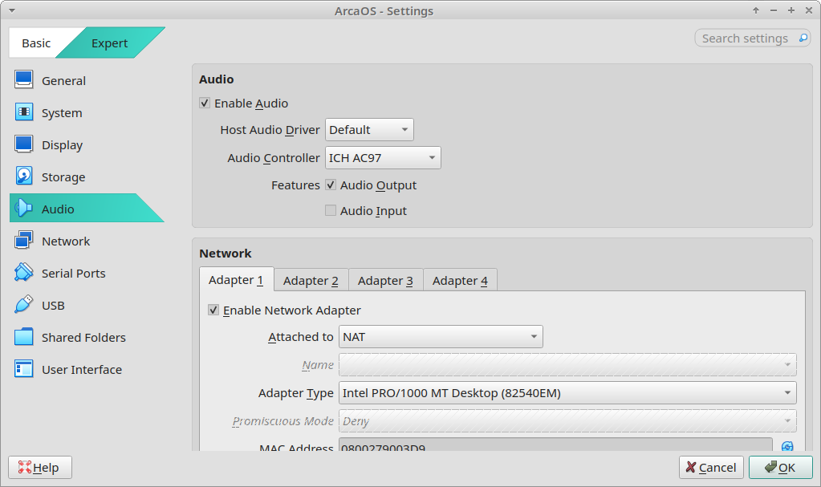Select the Network category label
Image resolution: width=821 pixels, height=487 pixels.
pyautogui.click(x=66, y=241)
